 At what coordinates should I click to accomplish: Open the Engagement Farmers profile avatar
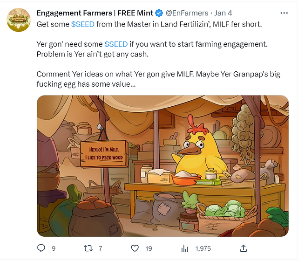pos(19,20)
